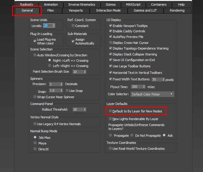The width and height of the screenshot is (203, 172).
Task: Turn on Use Real-World Texture Coordinates
Action: click(111, 149)
